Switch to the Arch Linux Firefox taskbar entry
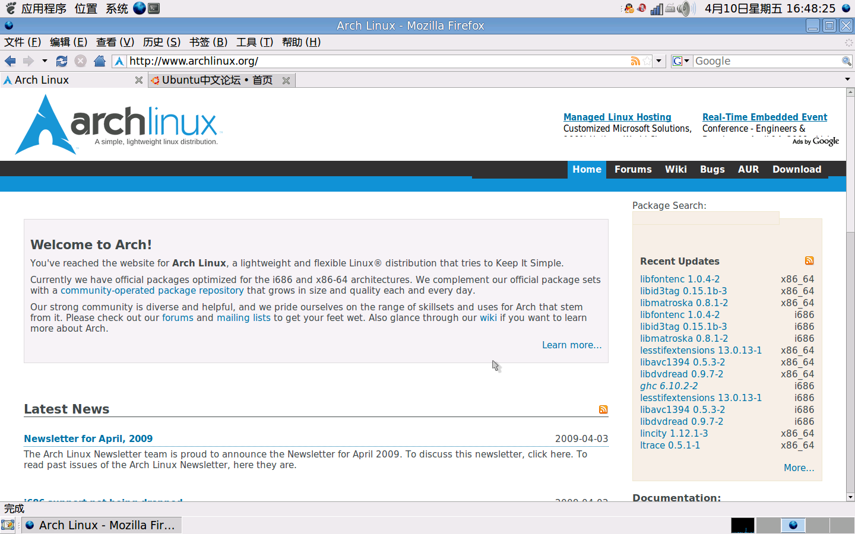This screenshot has width=855, height=534. pos(102,525)
